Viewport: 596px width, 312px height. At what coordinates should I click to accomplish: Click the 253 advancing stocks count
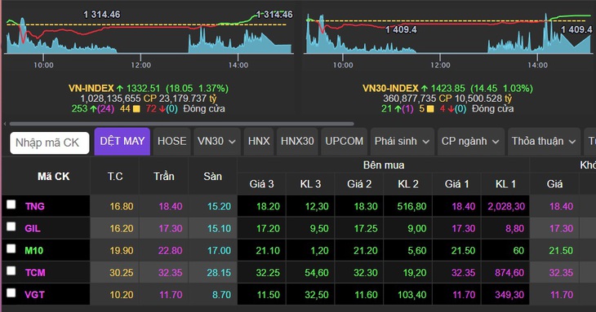(79, 109)
